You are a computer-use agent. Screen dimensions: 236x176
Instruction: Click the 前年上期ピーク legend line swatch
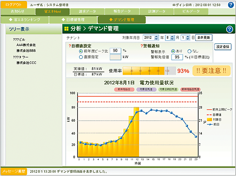pos(209,110)
